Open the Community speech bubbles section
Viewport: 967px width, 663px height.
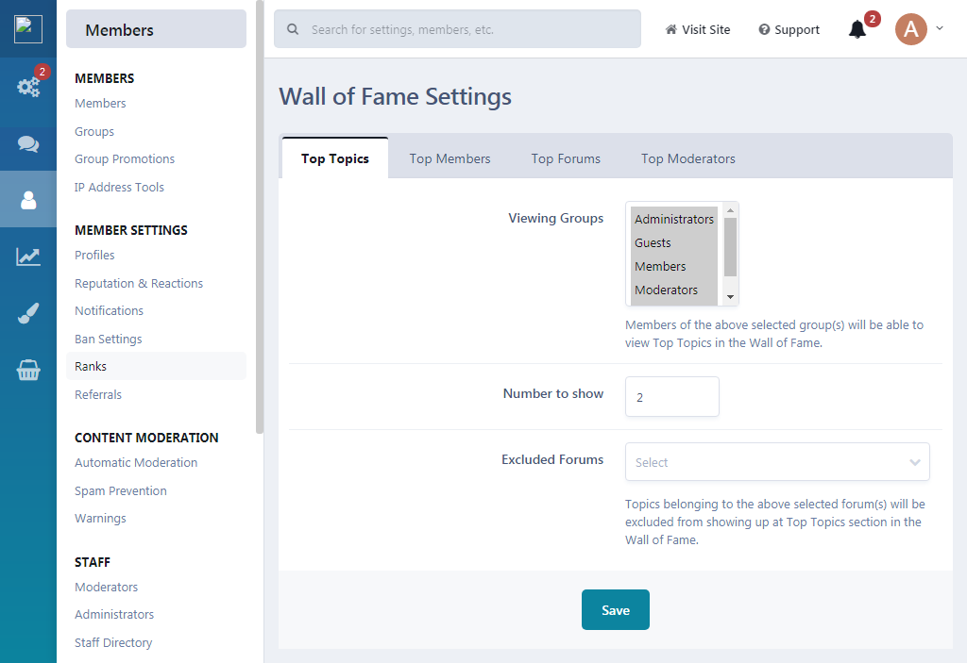(x=28, y=143)
